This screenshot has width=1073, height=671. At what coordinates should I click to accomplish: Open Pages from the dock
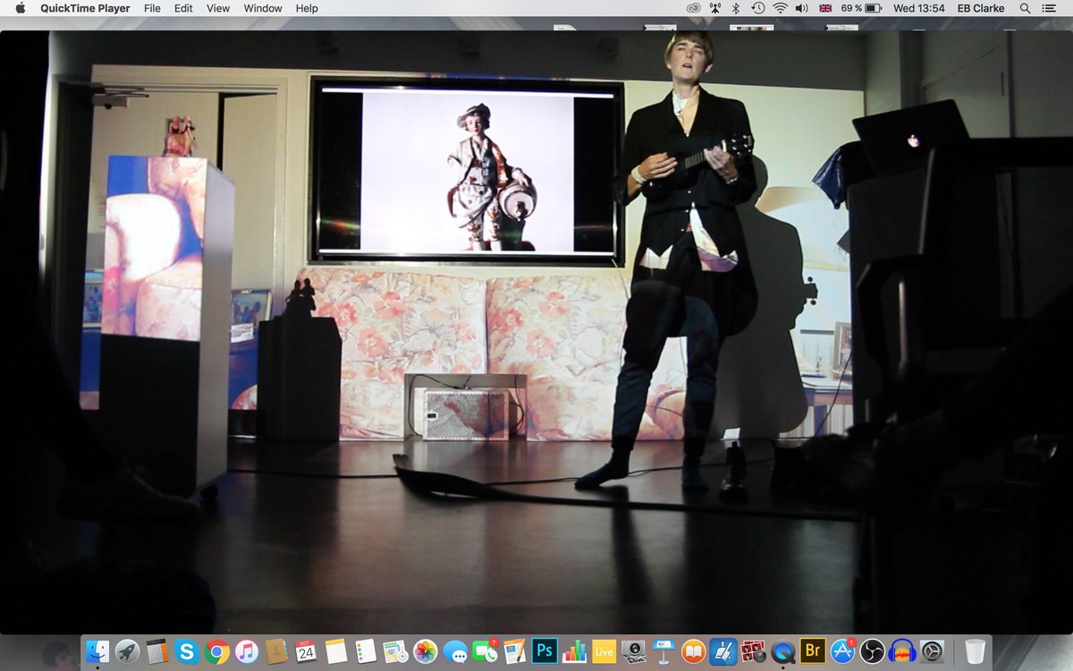tap(514, 651)
